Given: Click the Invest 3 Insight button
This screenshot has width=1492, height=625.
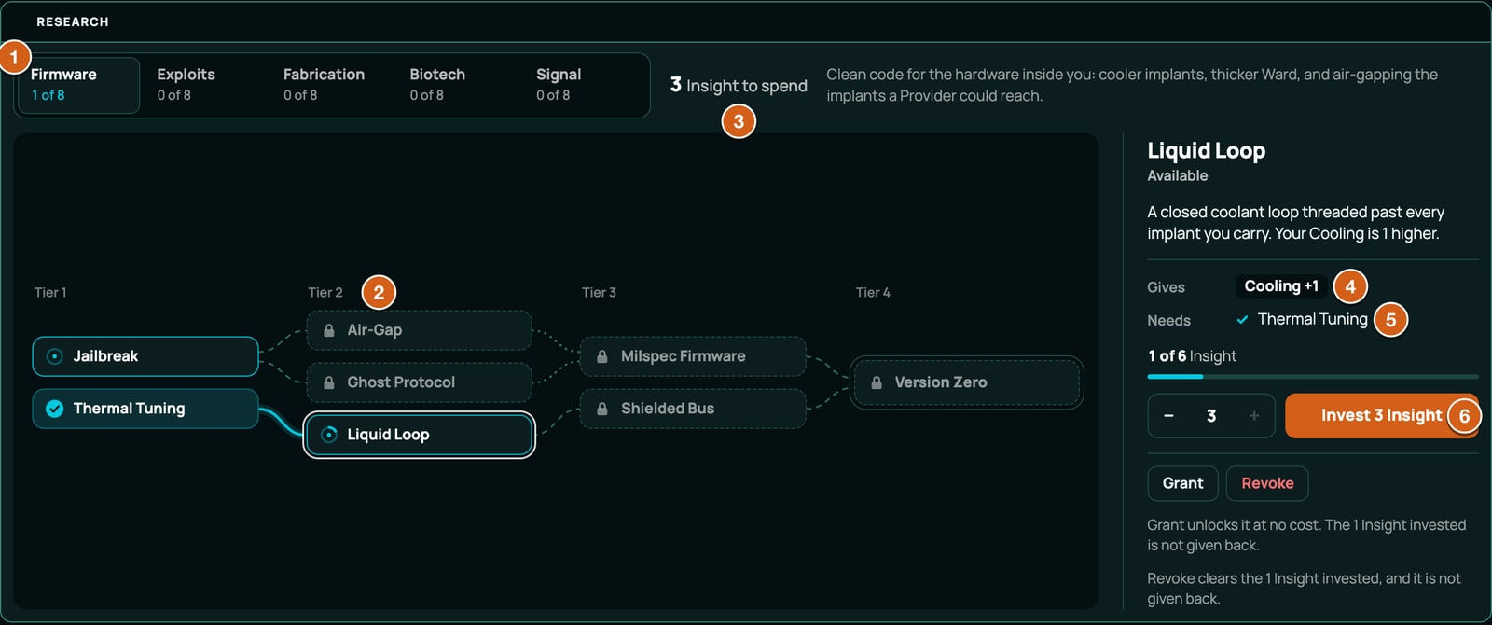Looking at the screenshot, I should coord(1381,416).
